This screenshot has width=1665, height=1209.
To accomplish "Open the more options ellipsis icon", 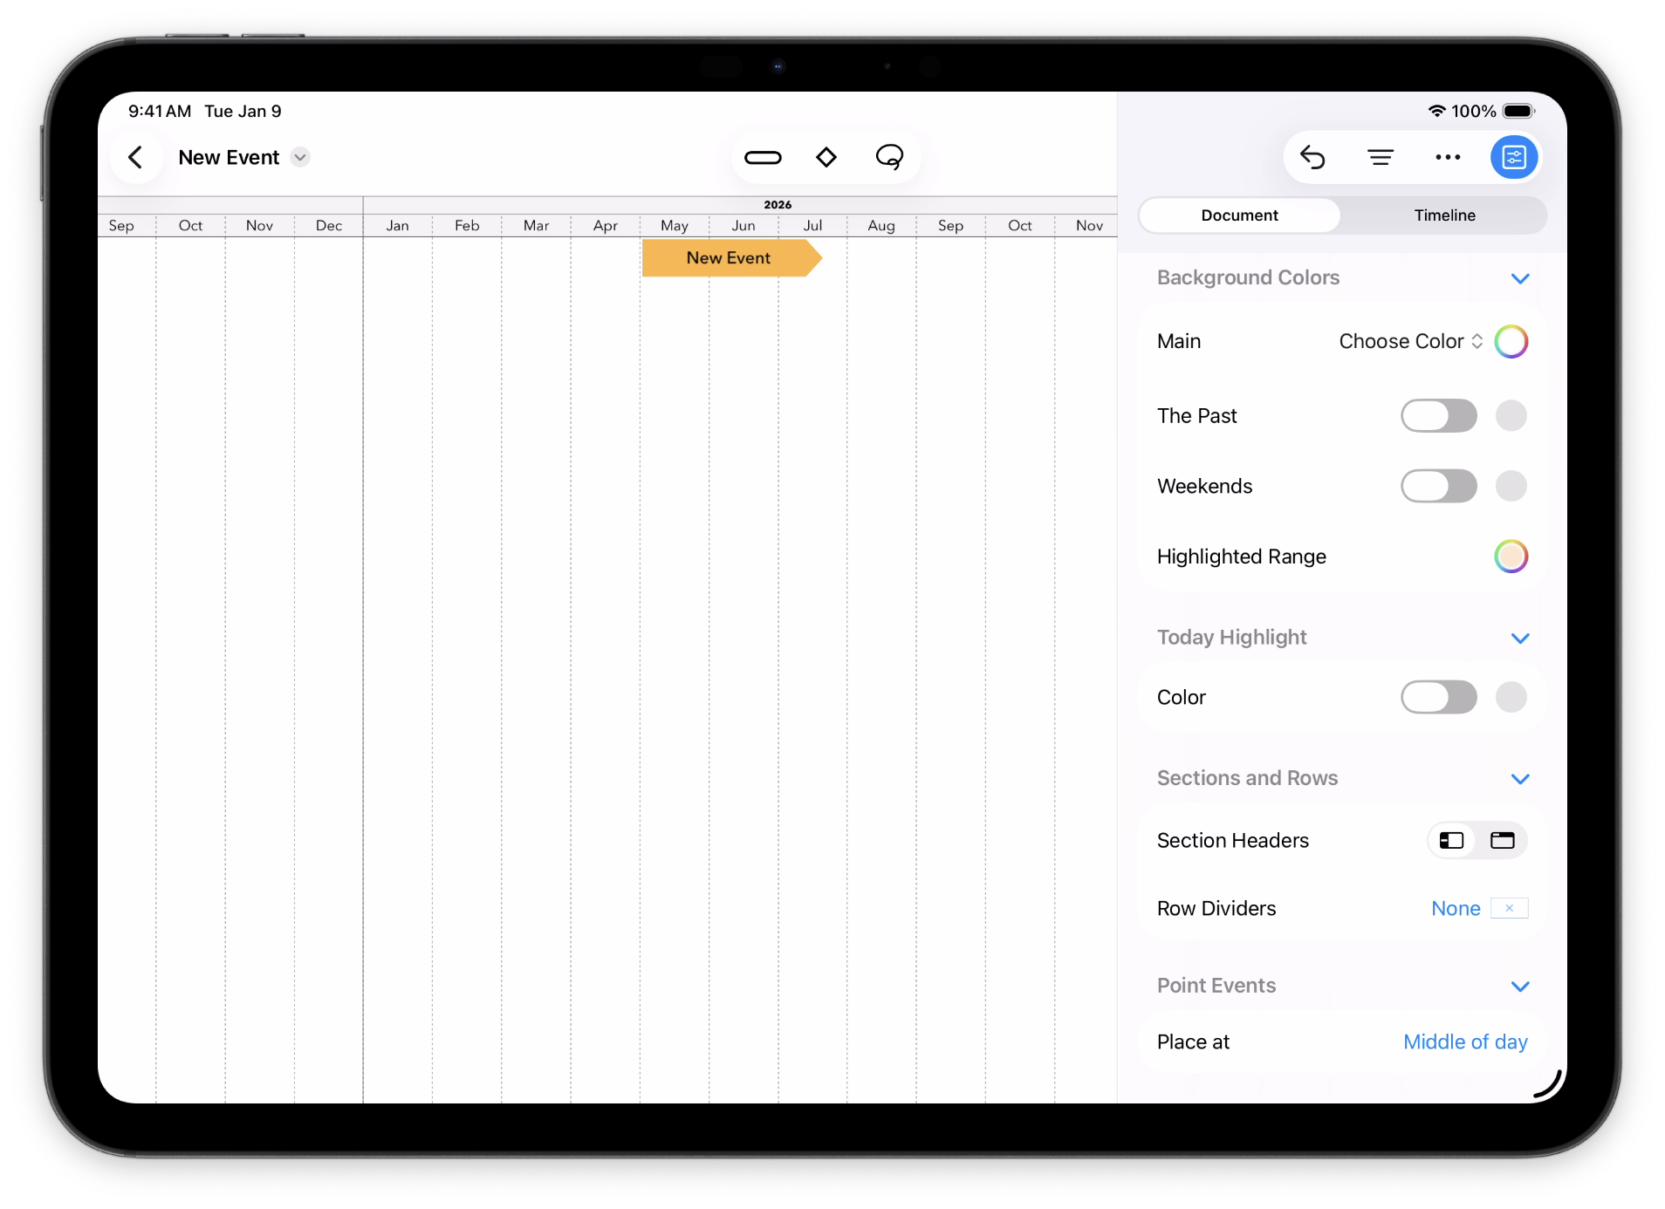I will [x=1448, y=157].
